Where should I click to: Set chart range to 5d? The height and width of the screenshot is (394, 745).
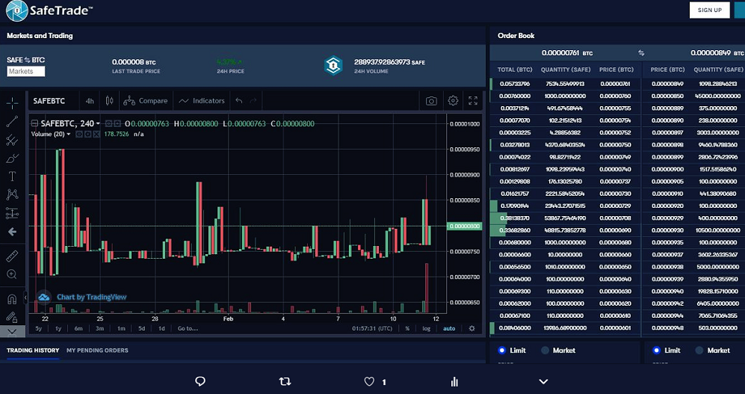[x=141, y=328]
